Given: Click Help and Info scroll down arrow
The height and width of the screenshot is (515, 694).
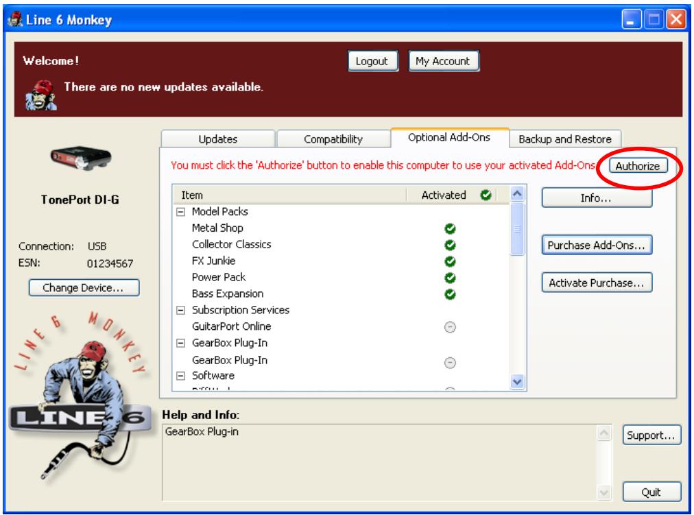Looking at the screenshot, I should tap(603, 492).
